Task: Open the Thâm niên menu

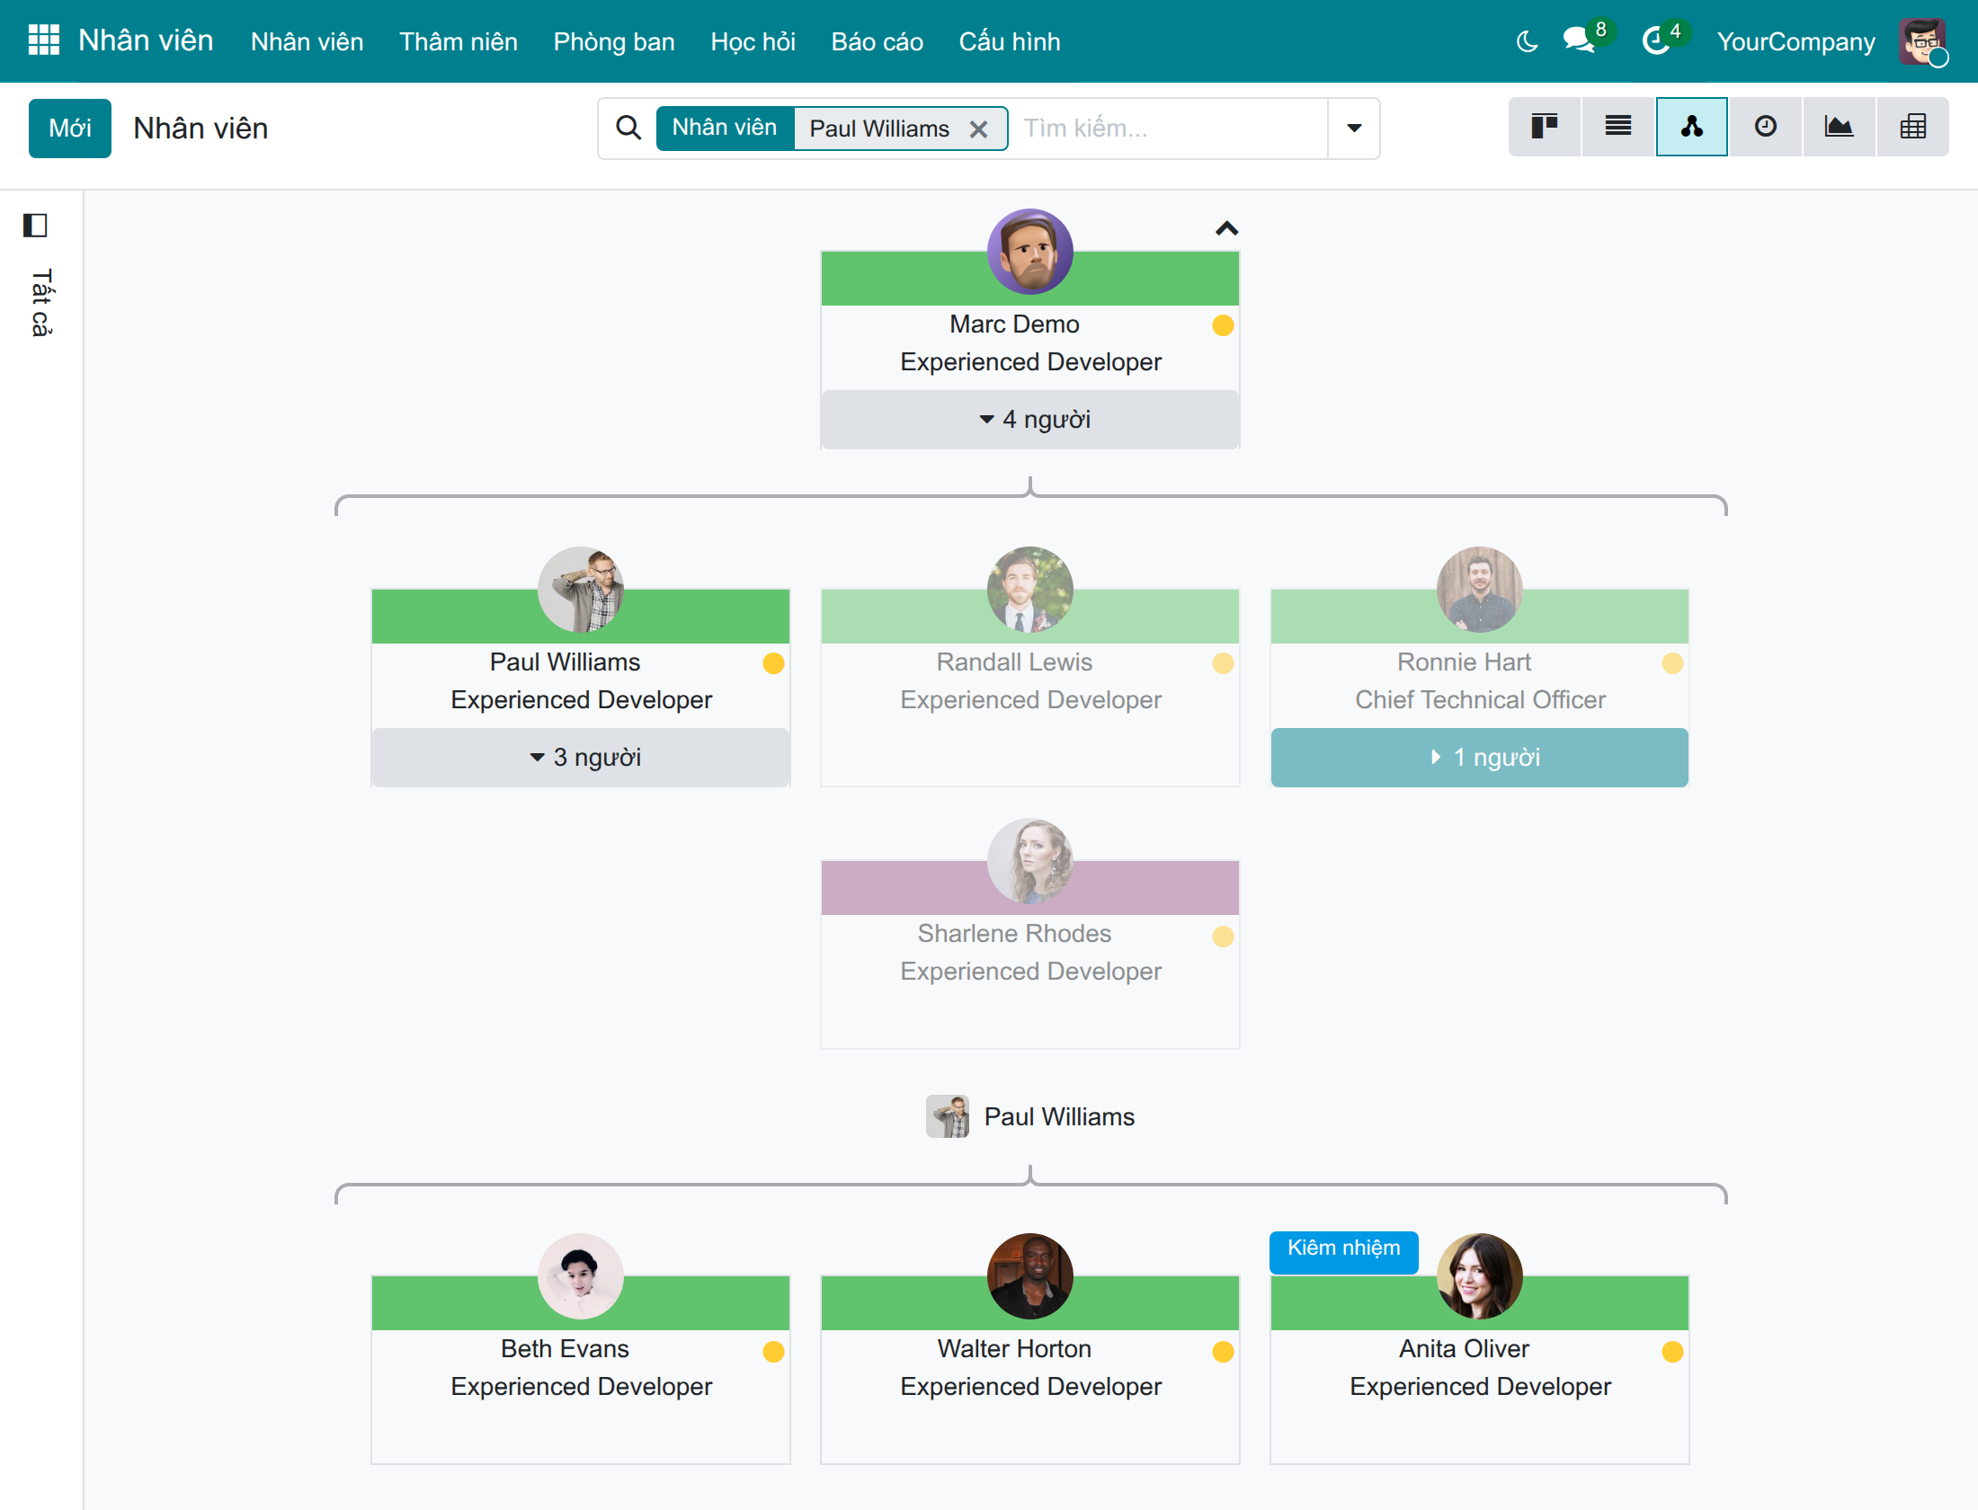Action: (459, 41)
